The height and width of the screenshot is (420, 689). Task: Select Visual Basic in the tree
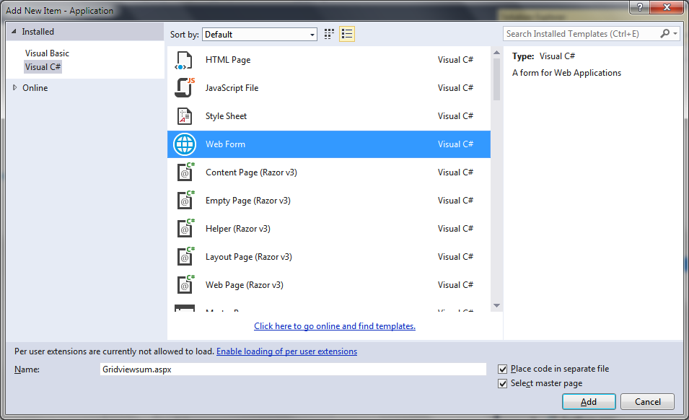point(47,53)
